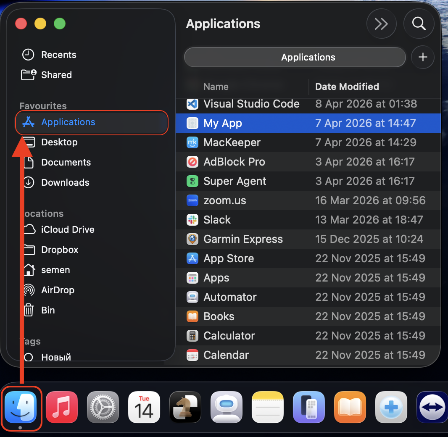The image size is (448, 437).
Task: Select 'Garmin Express' row name
Action: point(243,239)
